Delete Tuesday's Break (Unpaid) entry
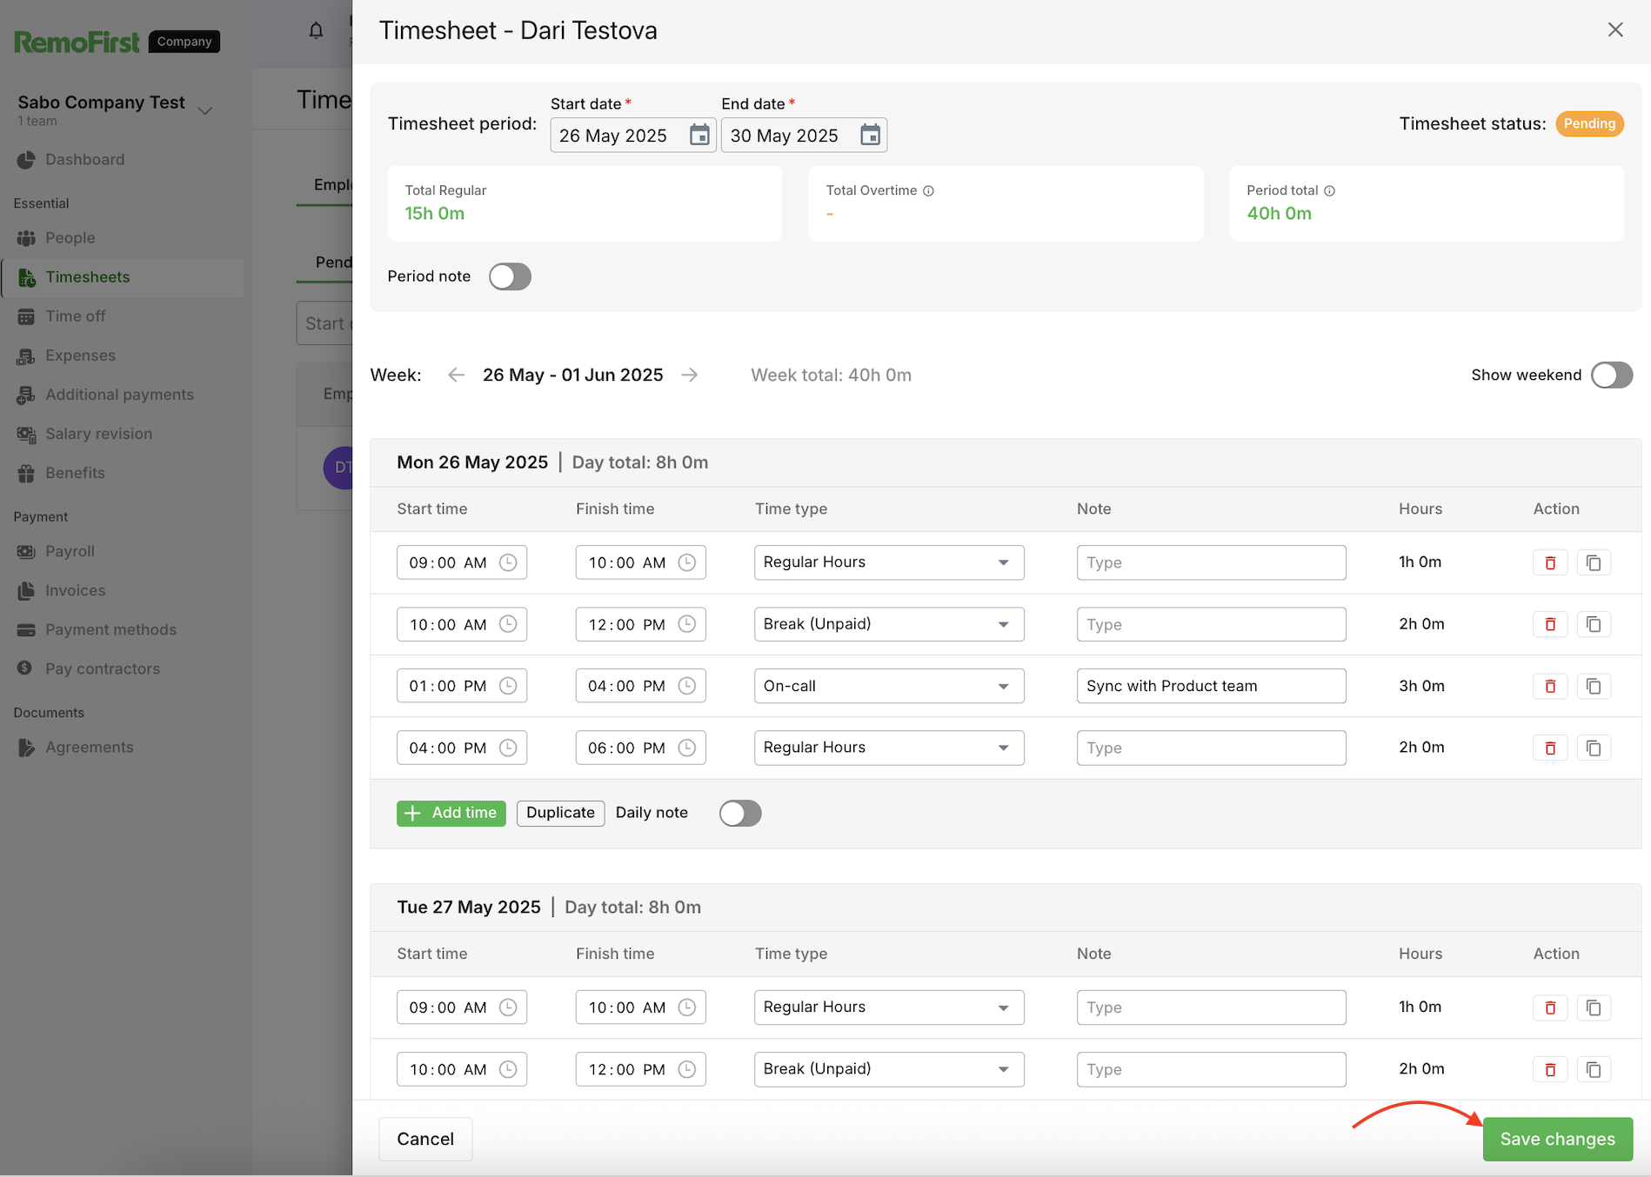This screenshot has width=1651, height=1177. point(1549,1069)
